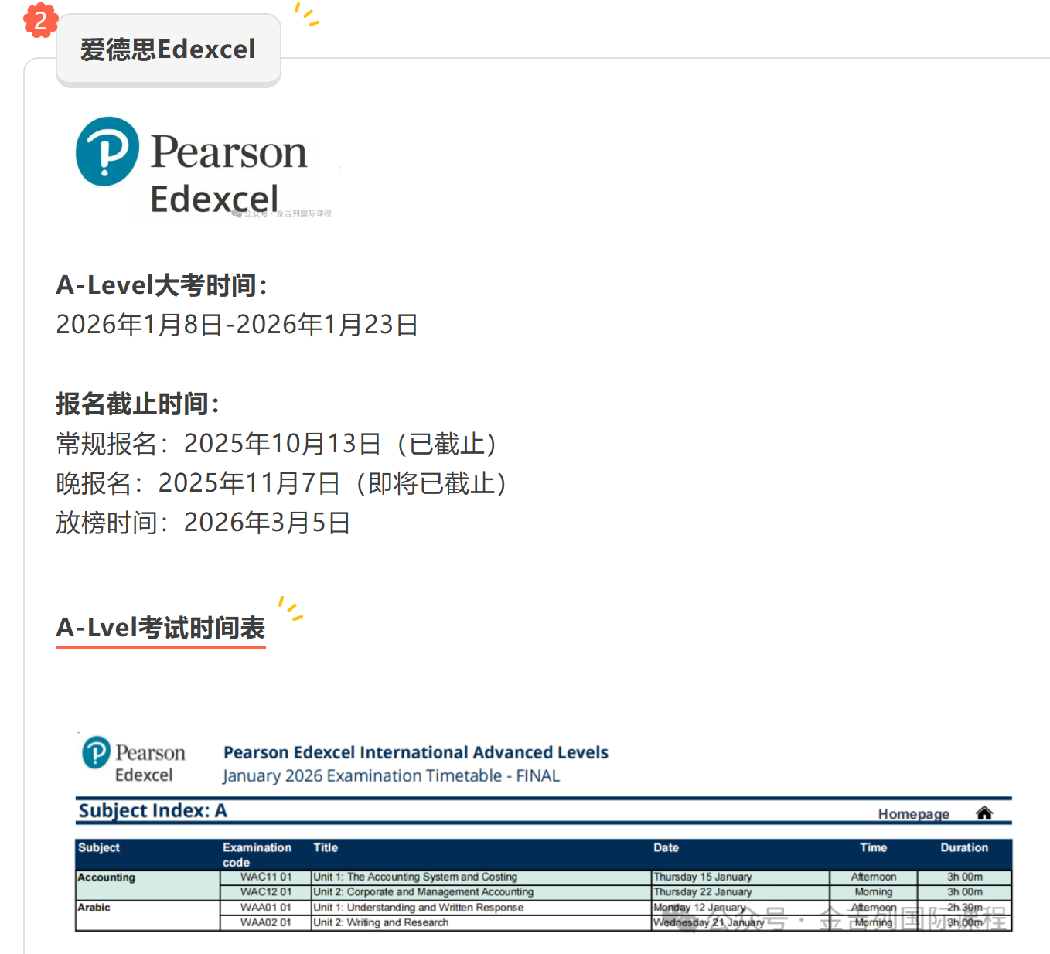Select the Arabic subject cell
The height and width of the screenshot is (954, 1050).
click(94, 908)
